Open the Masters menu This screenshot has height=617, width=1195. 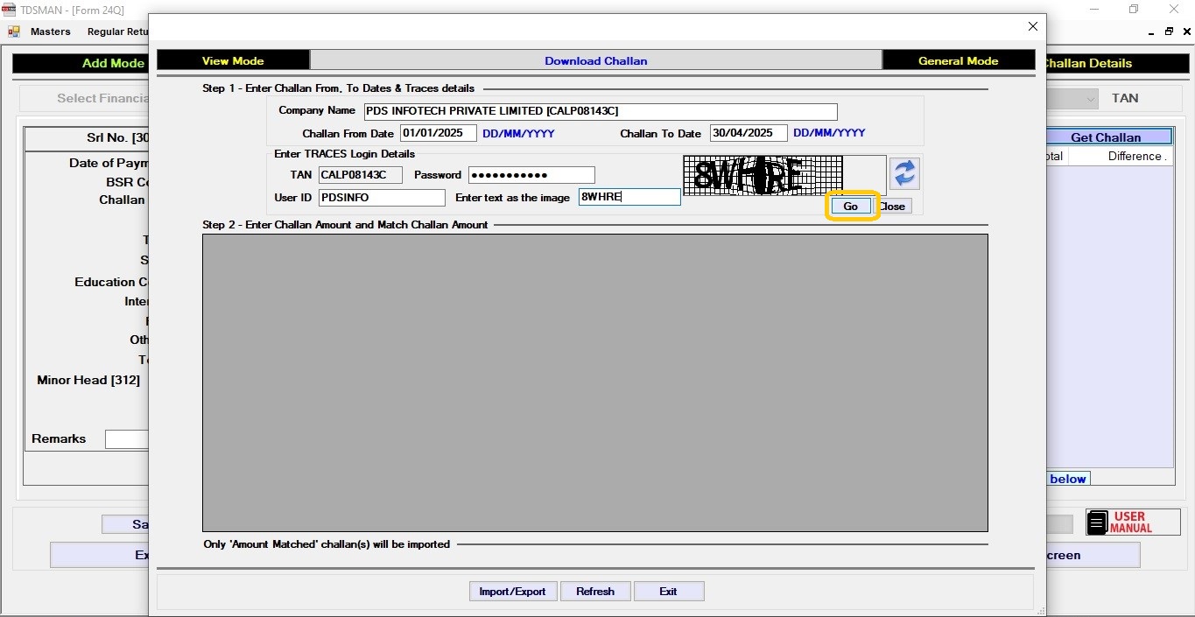50,32
